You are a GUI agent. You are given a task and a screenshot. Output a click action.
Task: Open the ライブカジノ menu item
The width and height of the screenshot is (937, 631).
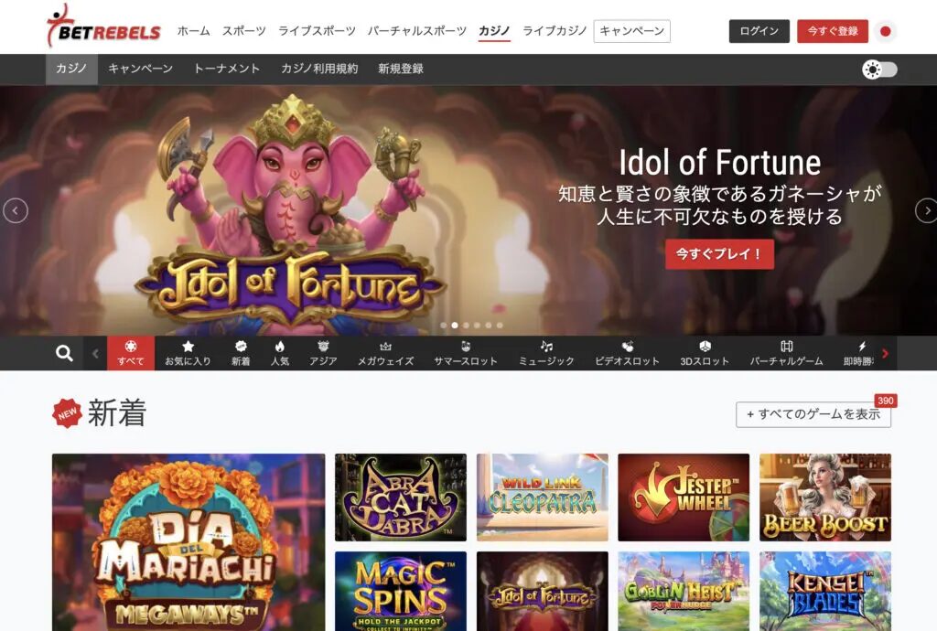[555, 31]
